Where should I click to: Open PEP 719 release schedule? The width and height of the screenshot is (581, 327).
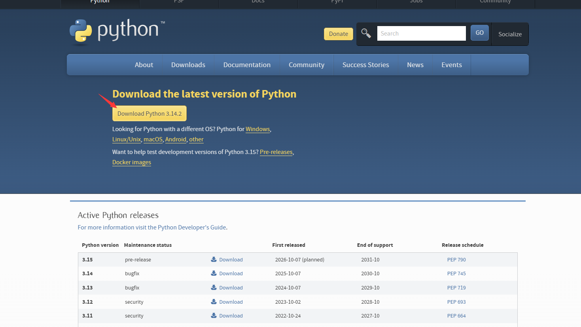coord(456,288)
